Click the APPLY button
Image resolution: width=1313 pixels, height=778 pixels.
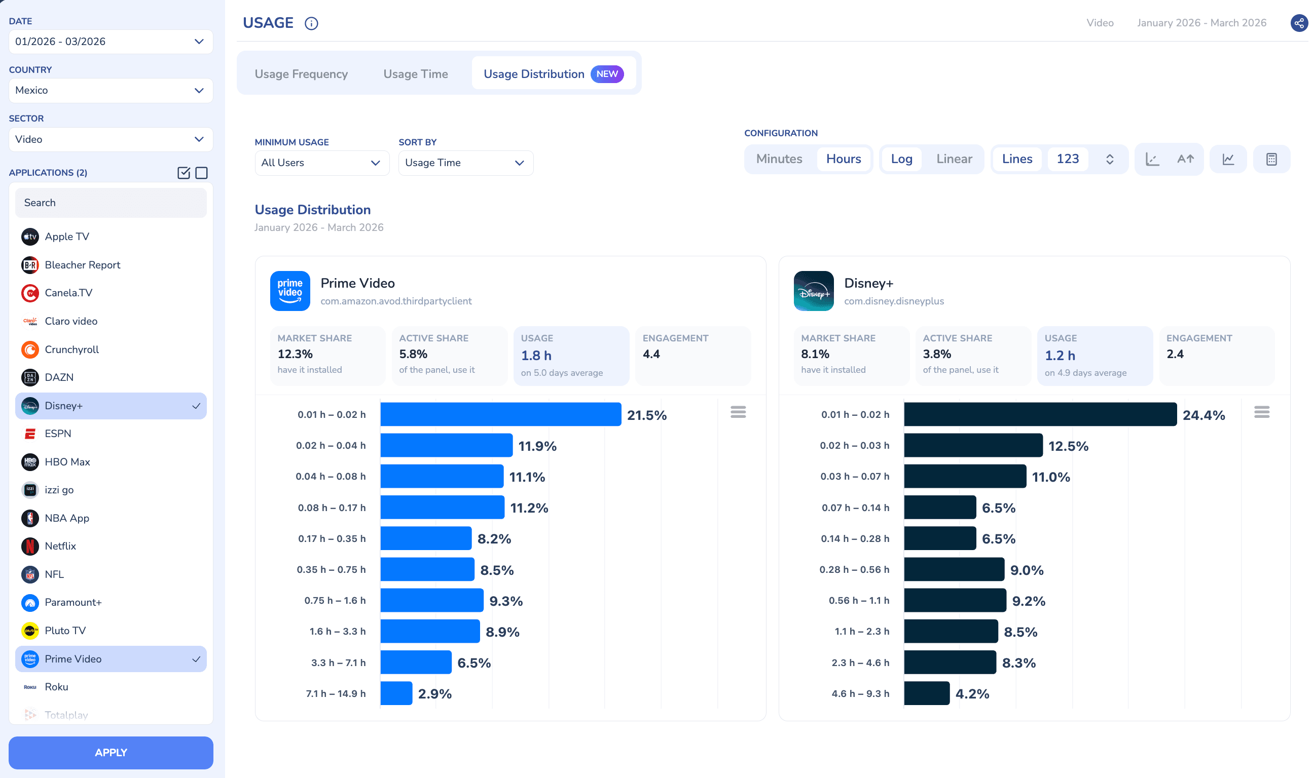[x=111, y=752]
